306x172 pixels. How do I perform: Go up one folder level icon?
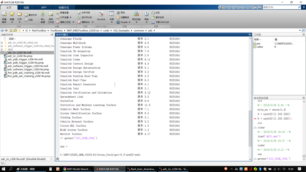tap(11, 30)
